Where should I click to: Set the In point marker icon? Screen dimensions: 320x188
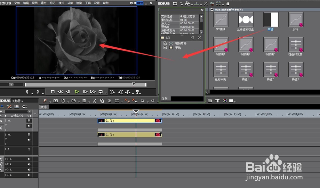pyautogui.click(x=27, y=92)
